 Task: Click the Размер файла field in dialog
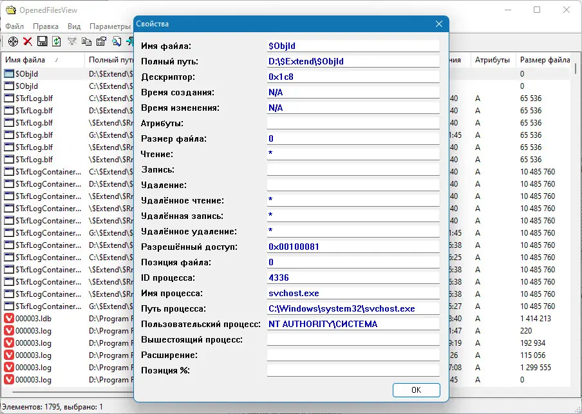click(353, 138)
